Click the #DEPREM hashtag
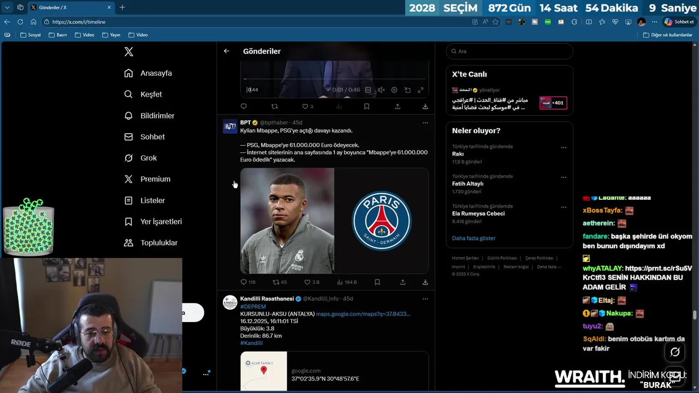The height and width of the screenshot is (393, 699). pyautogui.click(x=253, y=307)
